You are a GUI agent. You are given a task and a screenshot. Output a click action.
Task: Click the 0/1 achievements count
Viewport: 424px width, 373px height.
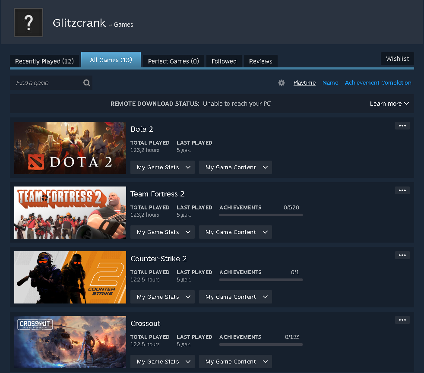[x=295, y=272]
